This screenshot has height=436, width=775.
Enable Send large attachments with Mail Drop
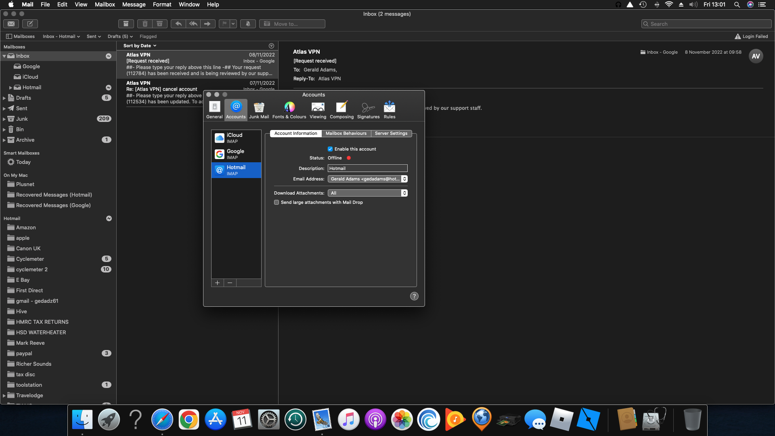276,202
